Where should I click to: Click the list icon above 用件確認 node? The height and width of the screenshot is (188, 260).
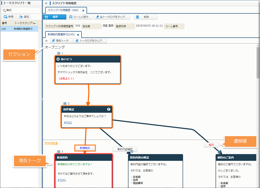point(65,103)
